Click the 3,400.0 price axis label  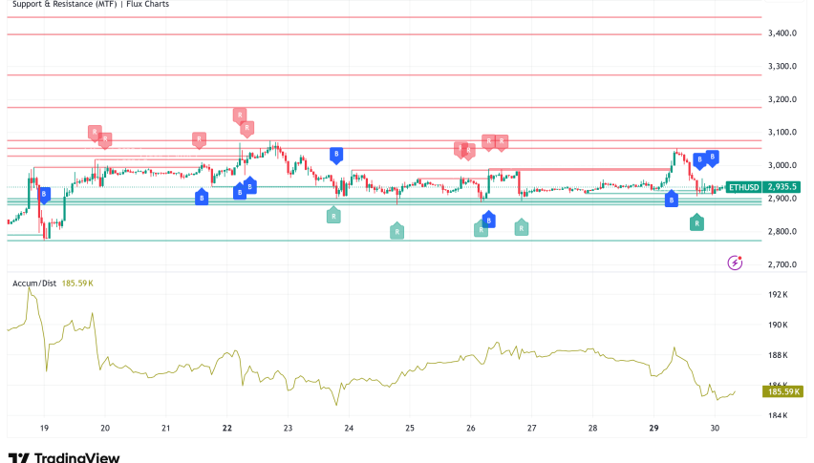point(782,33)
